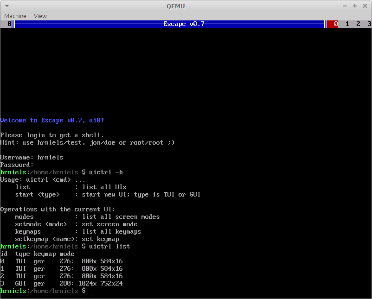Click the row for UI id 2
This screenshot has height=299, width=372.
pyautogui.click(x=61, y=276)
